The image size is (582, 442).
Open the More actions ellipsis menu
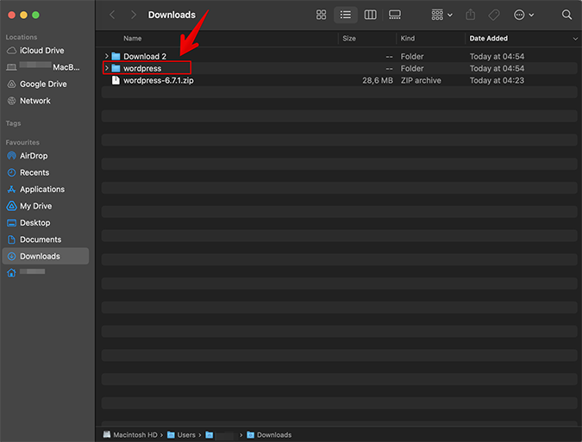coord(523,15)
